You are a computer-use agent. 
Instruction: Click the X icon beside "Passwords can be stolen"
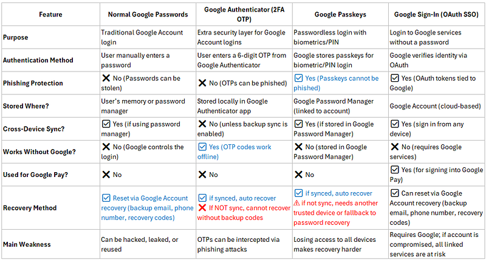106,78
